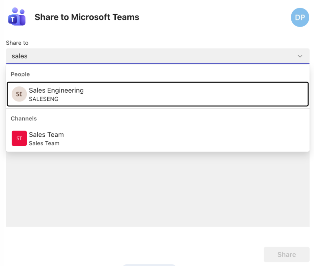
Task: Click the red ST Sales Team icon
Action: [x=19, y=138]
